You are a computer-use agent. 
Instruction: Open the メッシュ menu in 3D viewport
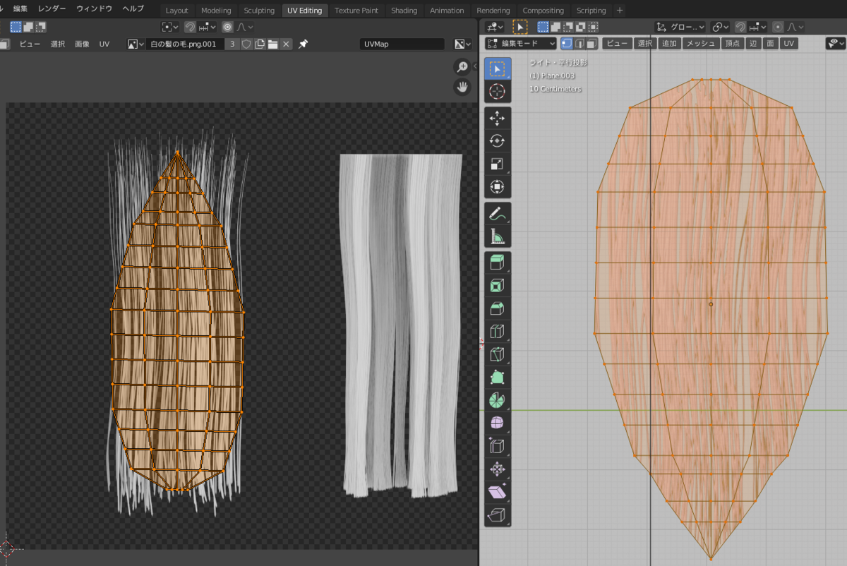pos(701,44)
